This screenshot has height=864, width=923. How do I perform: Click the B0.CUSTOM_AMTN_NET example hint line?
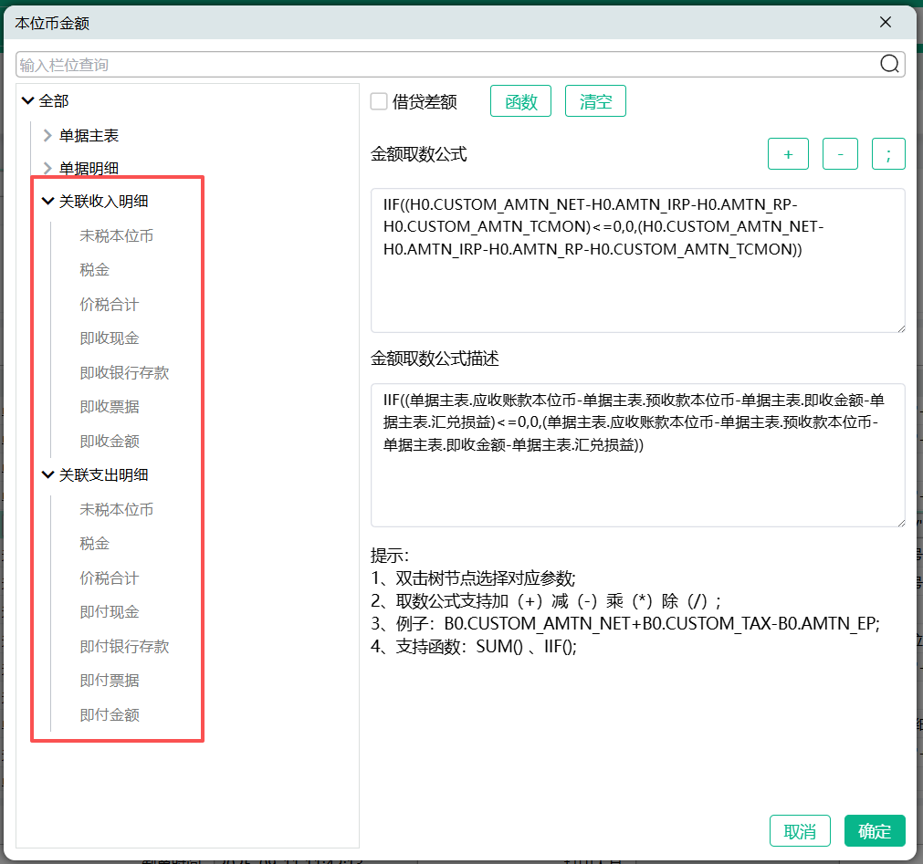point(625,623)
